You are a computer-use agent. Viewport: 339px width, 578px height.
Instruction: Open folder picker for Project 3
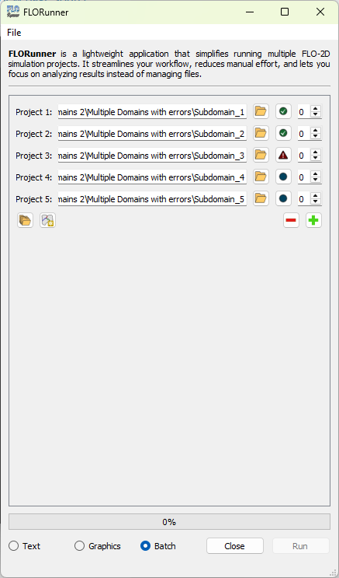click(x=261, y=155)
